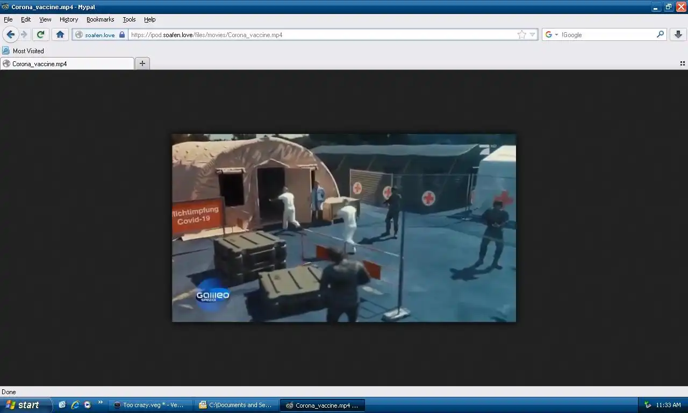This screenshot has width=688, height=413.
Task: Click the address bar URL field
Action: coord(322,34)
